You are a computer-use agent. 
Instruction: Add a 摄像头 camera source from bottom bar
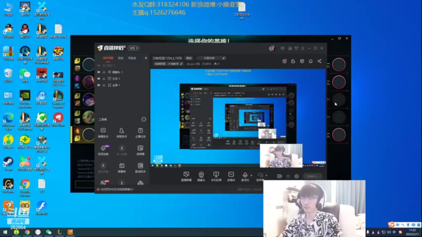click(201, 176)
